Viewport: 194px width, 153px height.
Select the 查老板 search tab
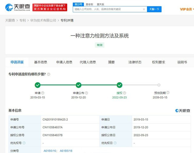[89, 5]
